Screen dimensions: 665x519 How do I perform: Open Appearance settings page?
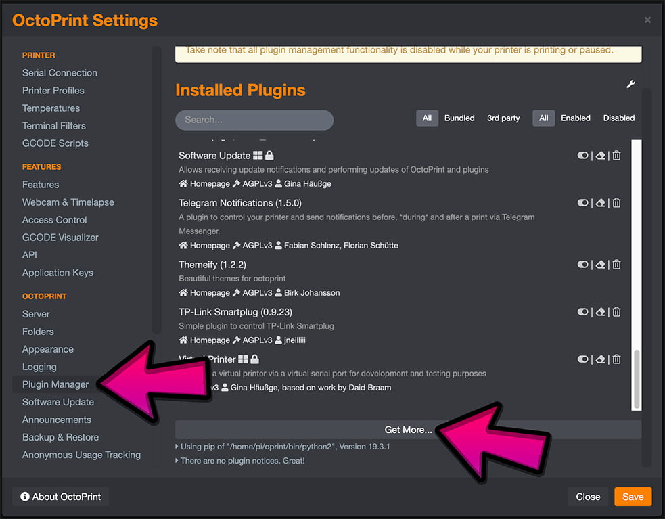[x=48, y=349]
